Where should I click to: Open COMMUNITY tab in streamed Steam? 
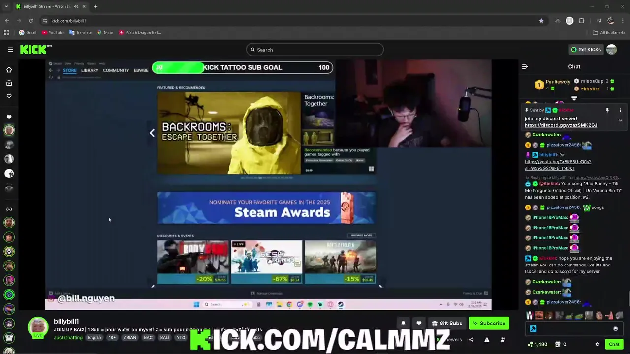tap(116, 70)
